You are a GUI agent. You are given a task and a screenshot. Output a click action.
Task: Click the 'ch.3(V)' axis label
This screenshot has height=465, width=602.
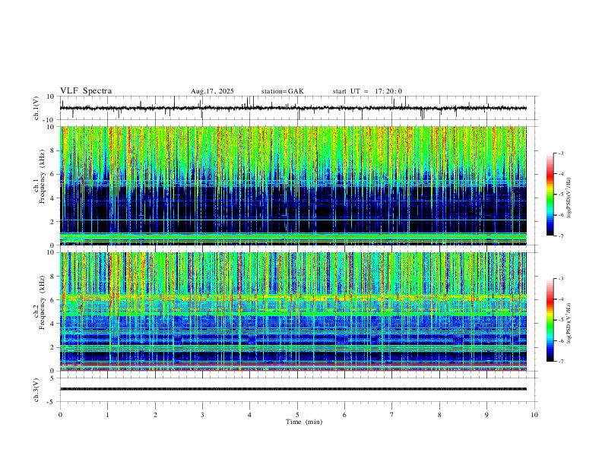point(36,390)
